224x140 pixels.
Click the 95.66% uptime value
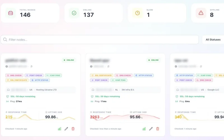tap(136, 117)
